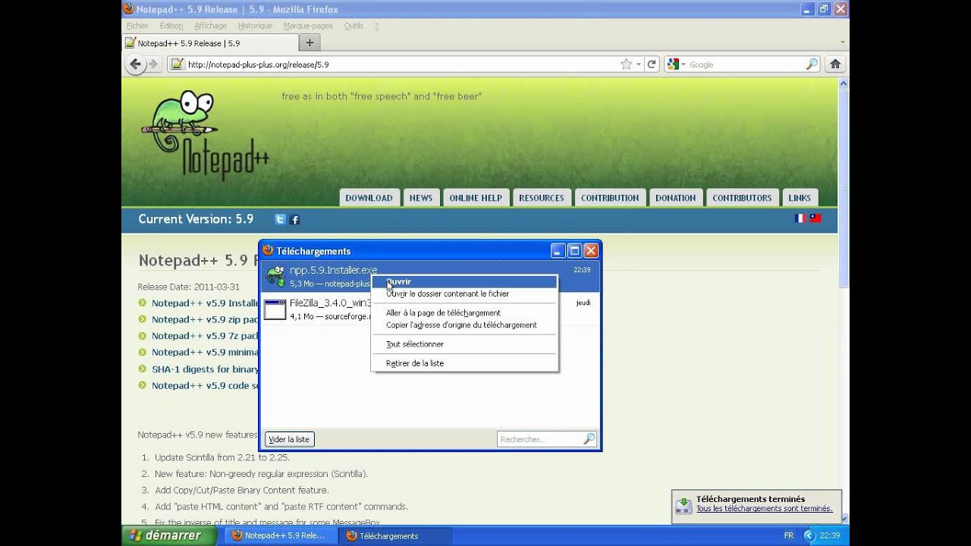Click the FileZilla download file icon

coord(275,309)
